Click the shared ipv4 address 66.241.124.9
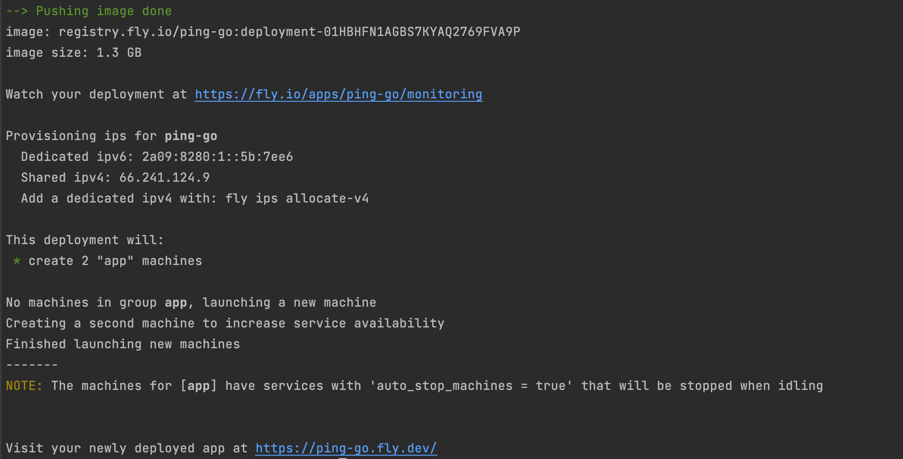 point(164,177)
